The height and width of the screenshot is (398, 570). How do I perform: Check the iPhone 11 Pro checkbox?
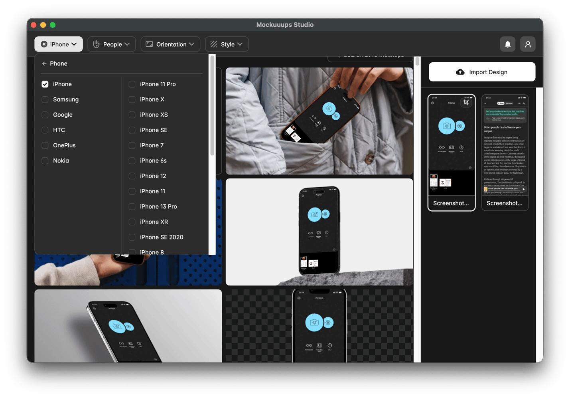point(132,84)
